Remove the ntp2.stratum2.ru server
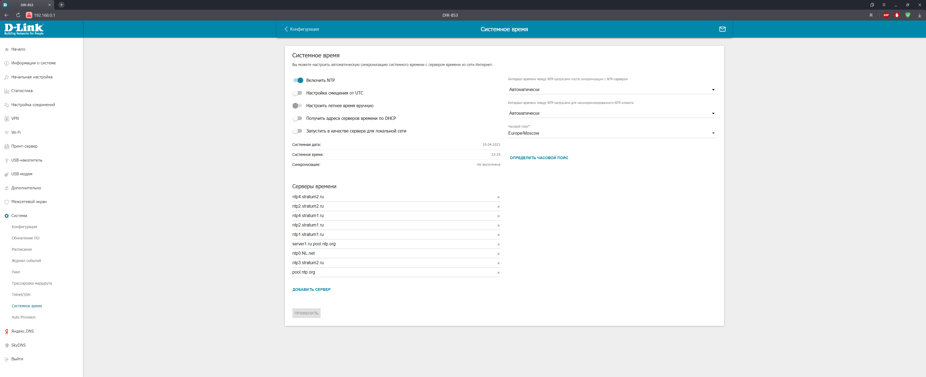This screenshot has width=926, height=377. pyautogui.click(x=498, y=207)
